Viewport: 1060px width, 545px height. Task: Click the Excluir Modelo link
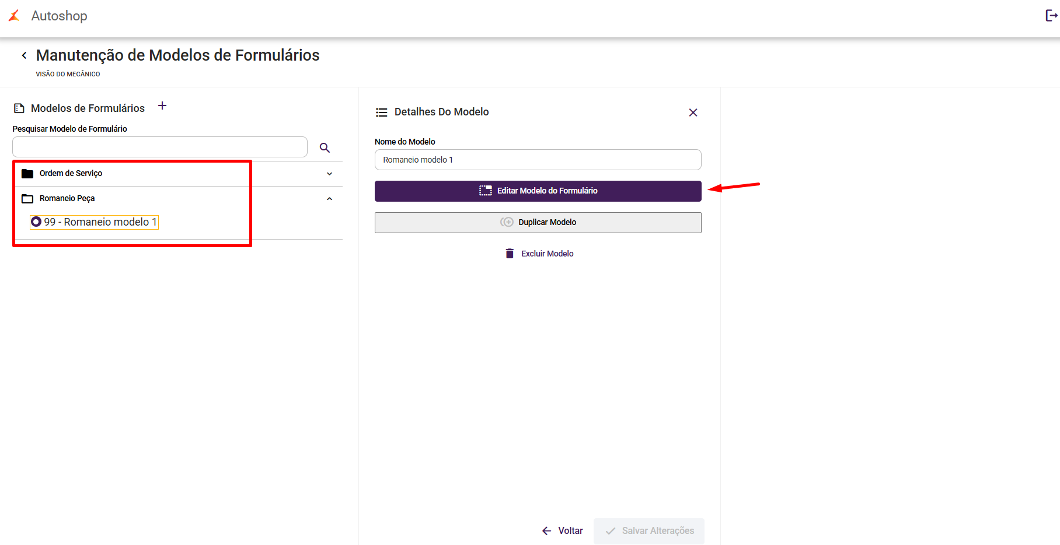pyautogui.click(x=547, y=254)
